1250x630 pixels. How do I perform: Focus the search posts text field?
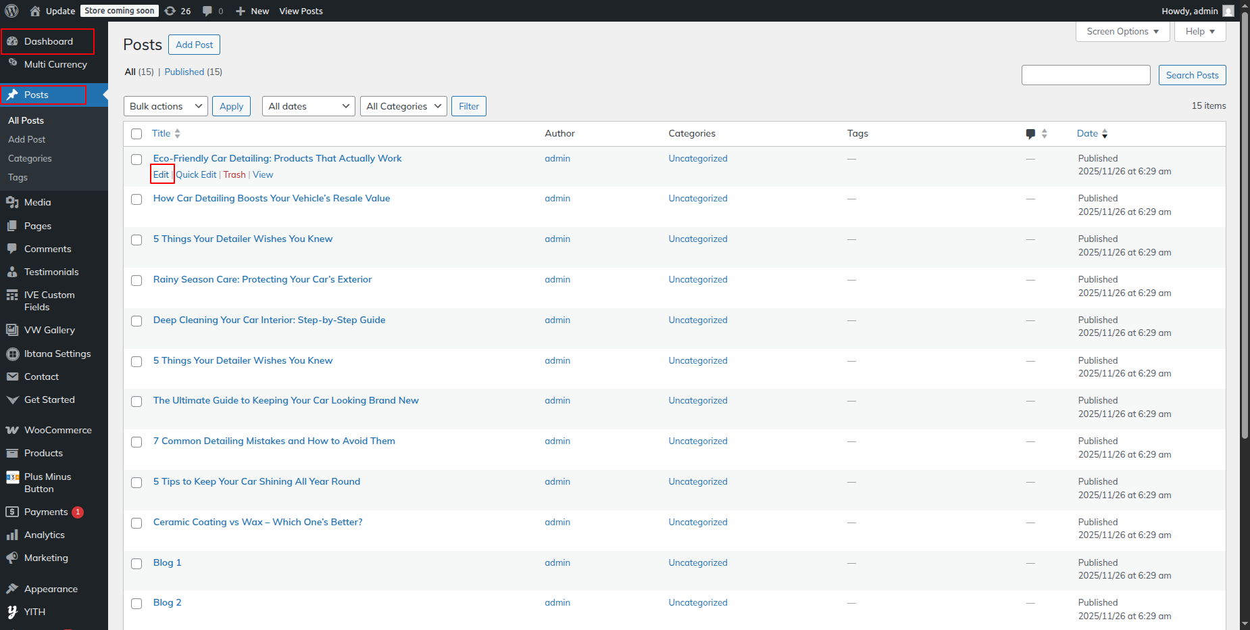(x=1085, y=75)
